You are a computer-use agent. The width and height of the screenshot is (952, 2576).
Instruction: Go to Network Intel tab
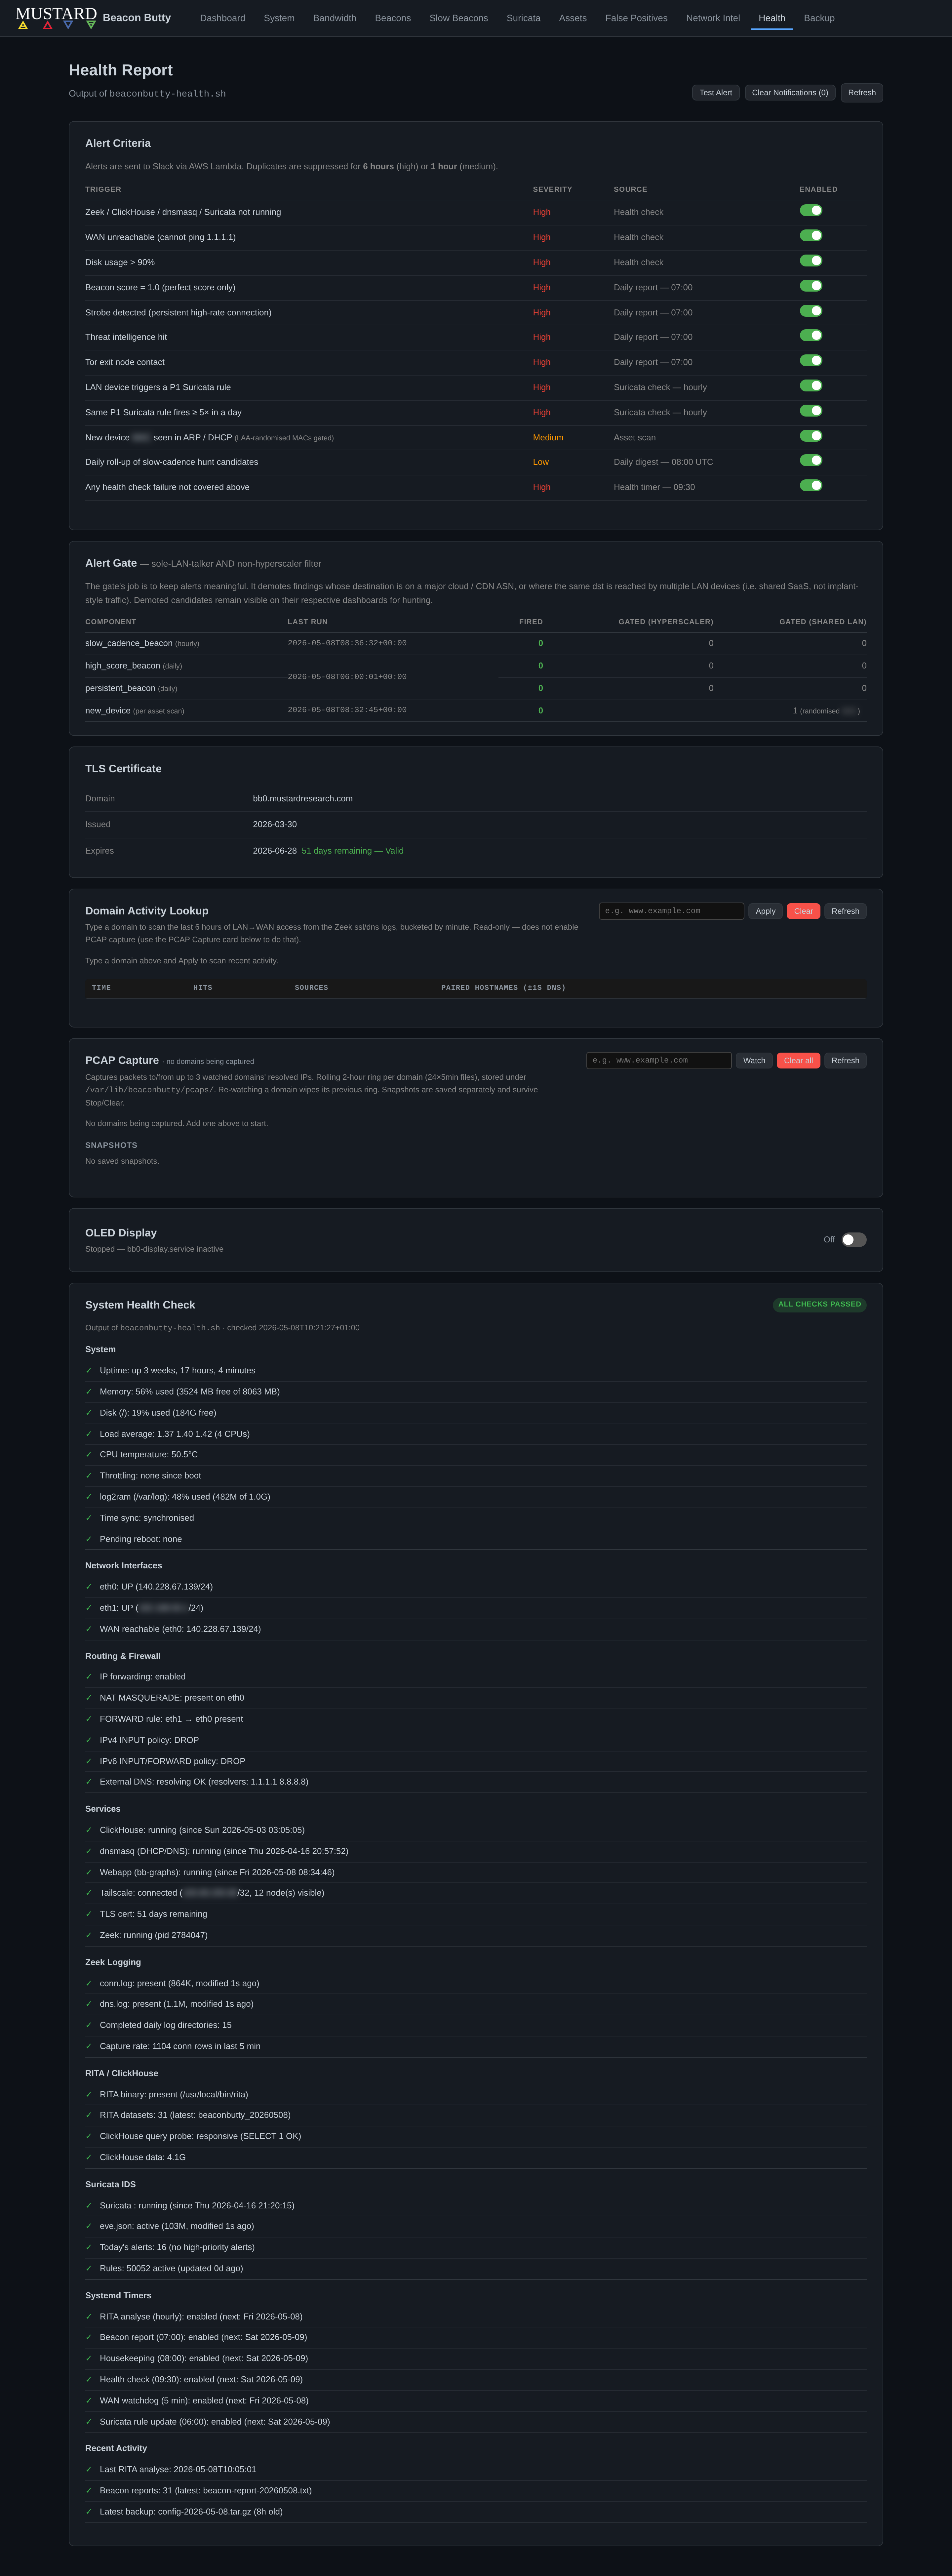pos(713,18)
